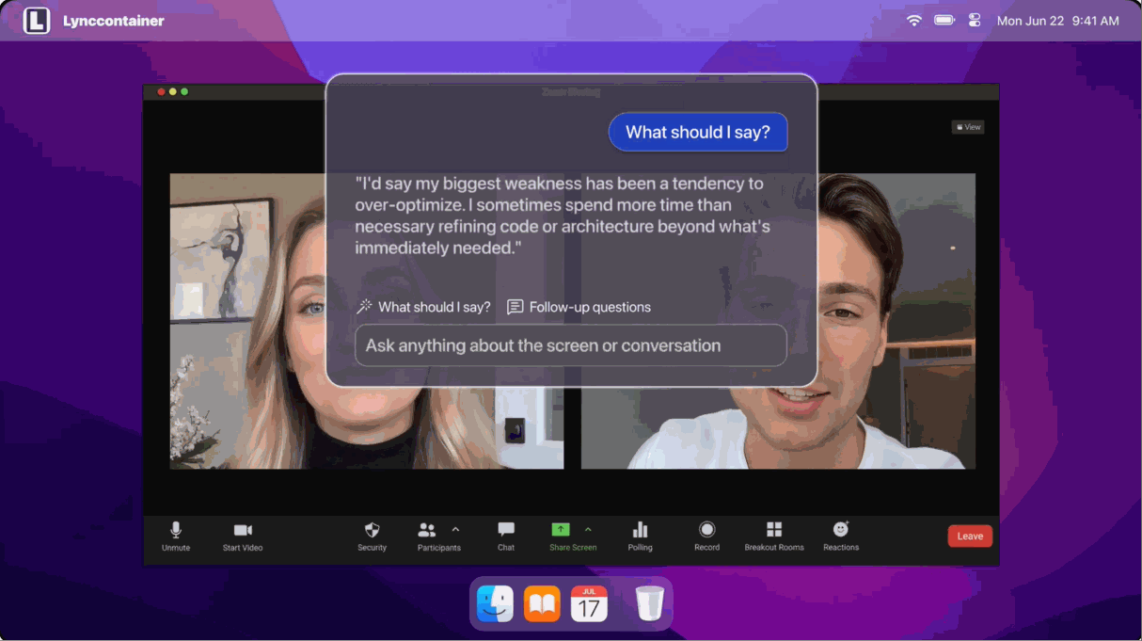Open Polling from the meeting toolbar
Viewport: 1142px width, 641px height.
coord(640,535)
